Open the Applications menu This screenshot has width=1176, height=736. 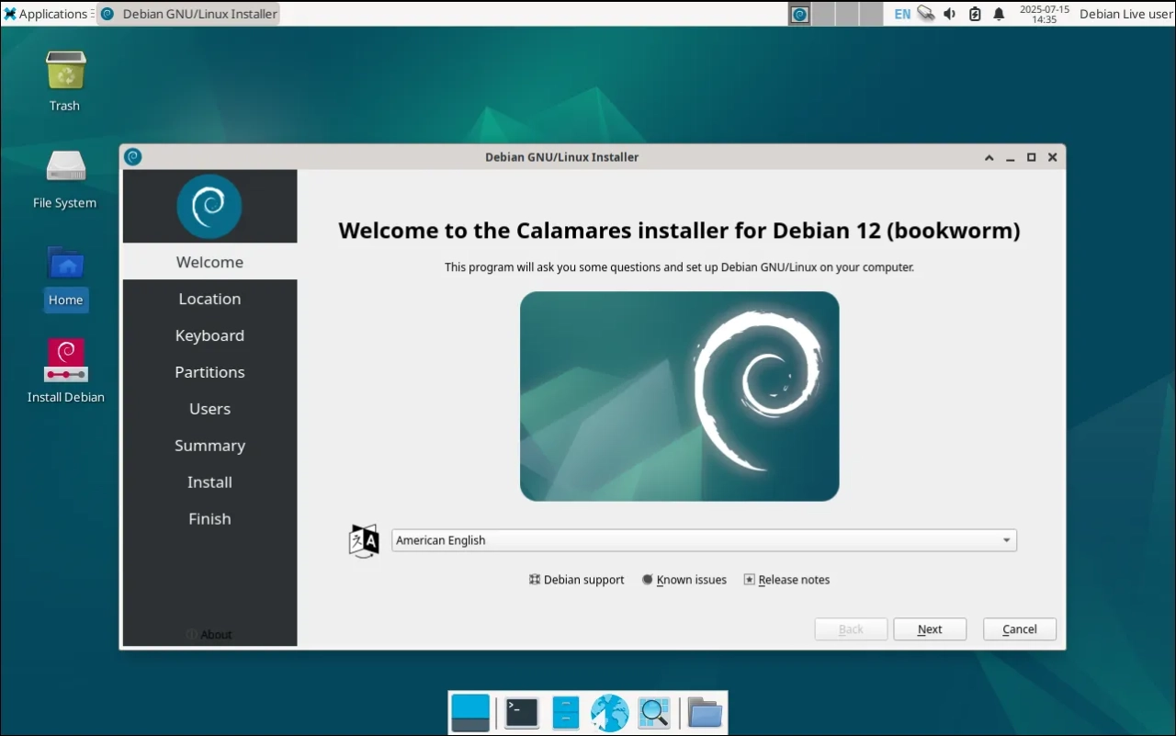tap(46, 14)
